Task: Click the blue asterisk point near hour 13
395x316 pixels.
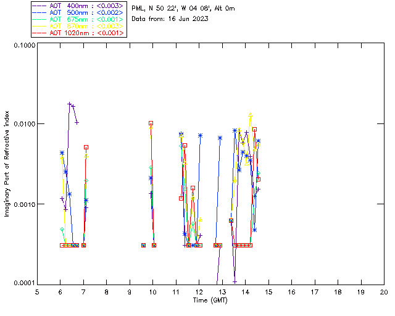Action: point(220,138)
